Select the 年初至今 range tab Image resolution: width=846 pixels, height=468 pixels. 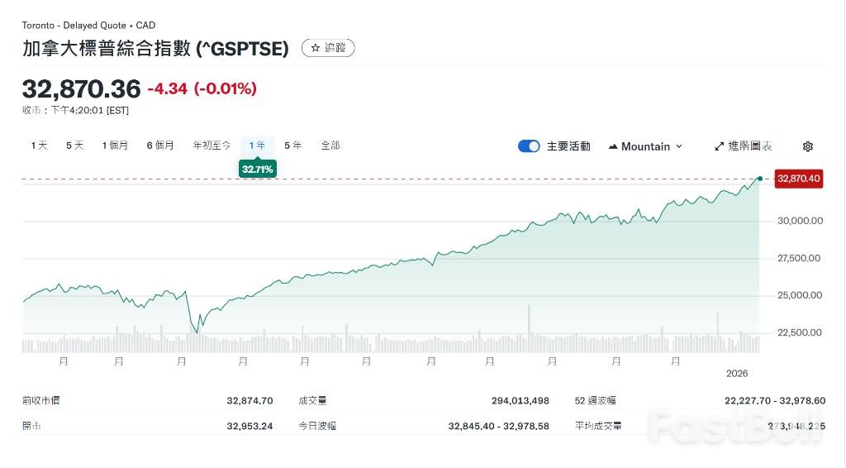pyautogui.click(x=211, y=146)
